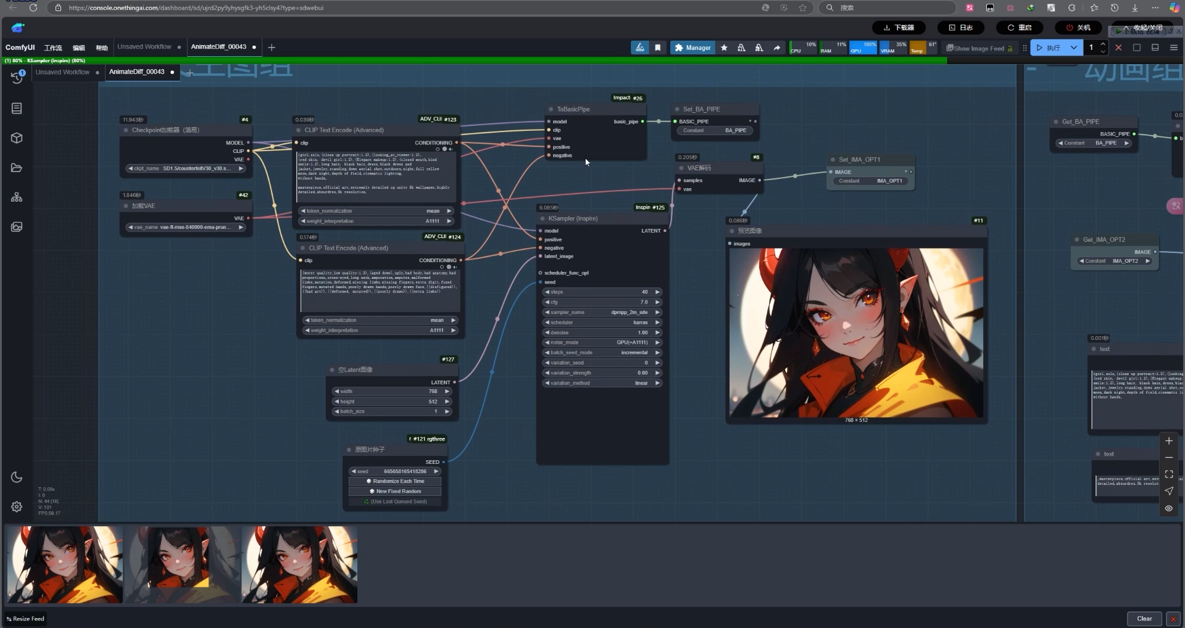Viewport: 1185px width, 628px height.
Task: Open the node tree hierarchy sidebar icon
Action: point(17,197)
